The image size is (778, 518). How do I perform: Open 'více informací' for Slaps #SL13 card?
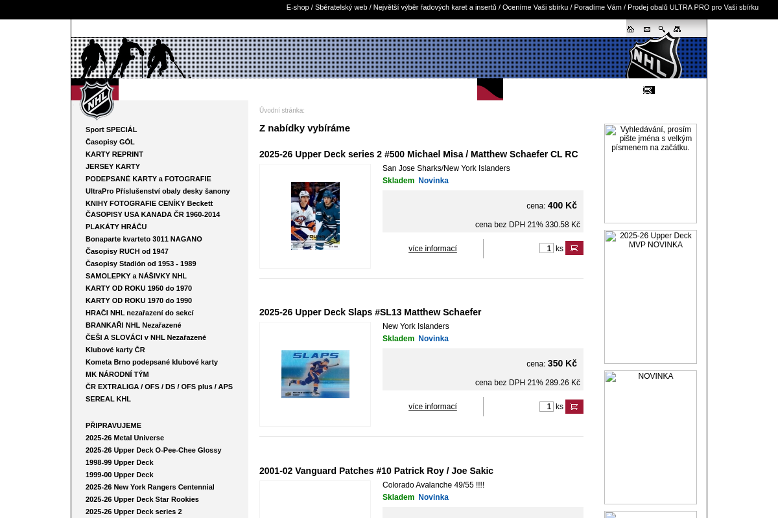pyautogui.click(x=432, y=407)
